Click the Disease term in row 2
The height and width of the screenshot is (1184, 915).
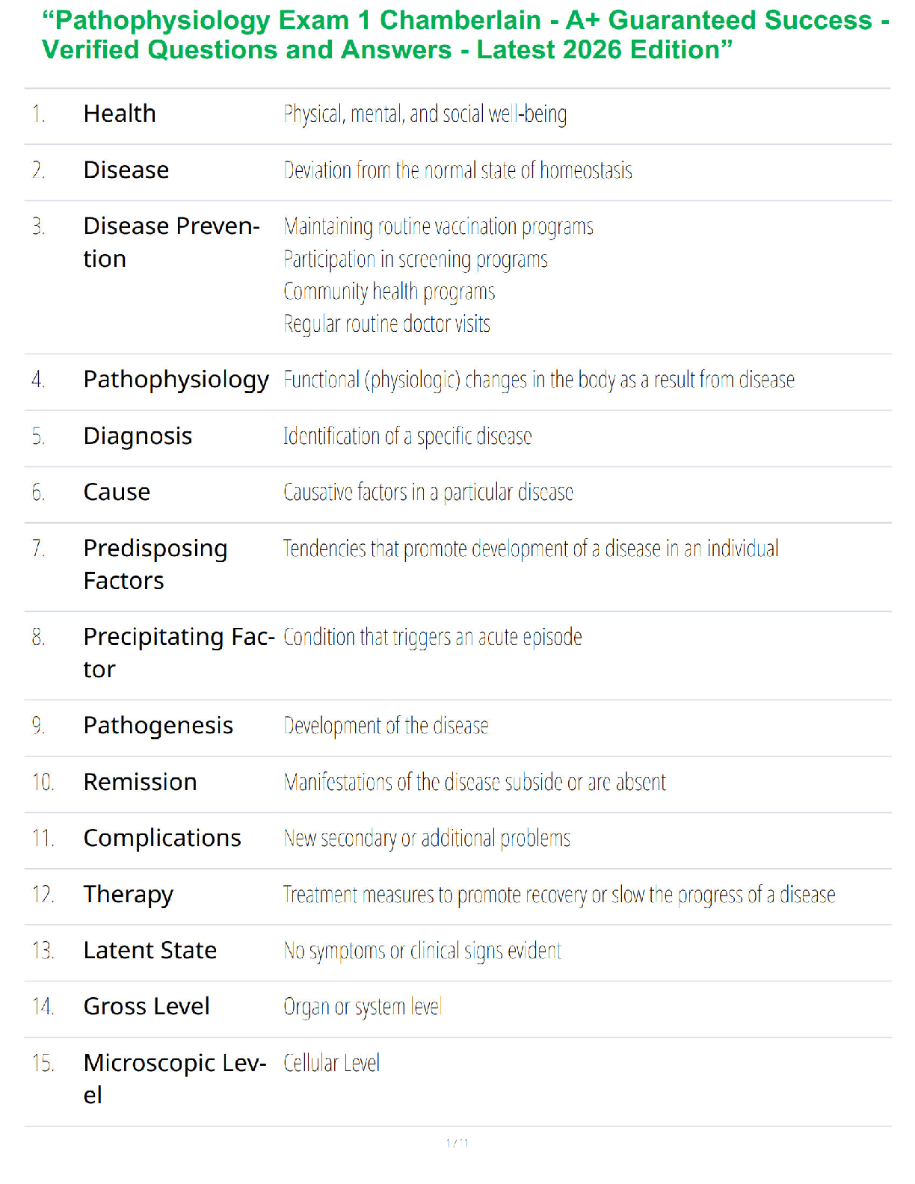point(126,170)
